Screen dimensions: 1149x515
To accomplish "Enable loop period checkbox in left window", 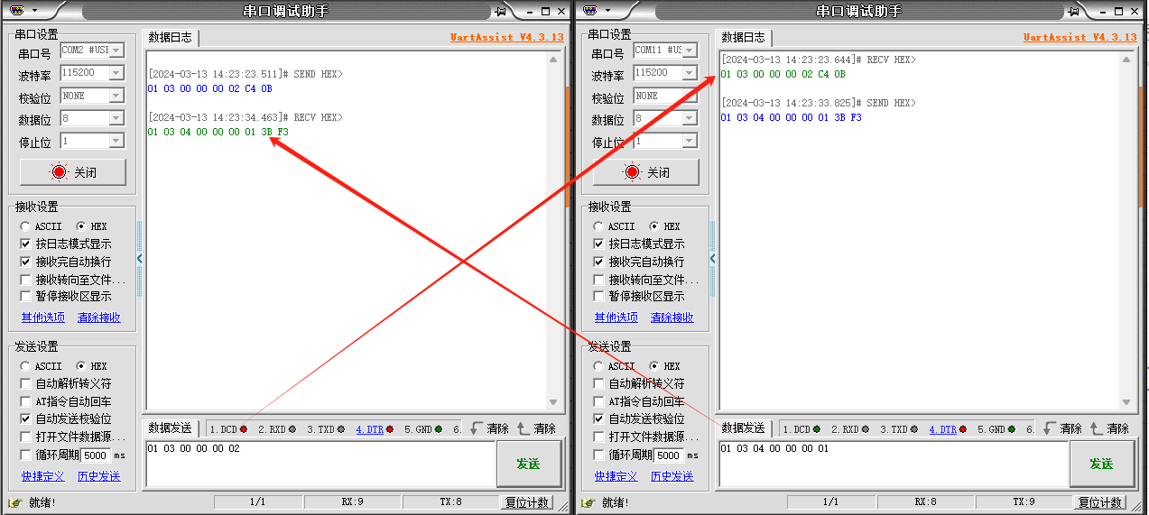I will point(26,455).
